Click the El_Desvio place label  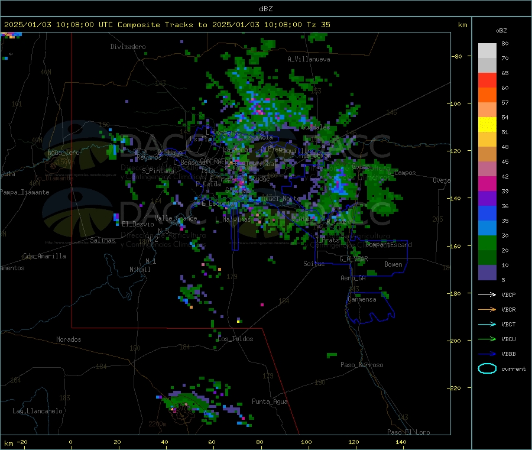138,224
